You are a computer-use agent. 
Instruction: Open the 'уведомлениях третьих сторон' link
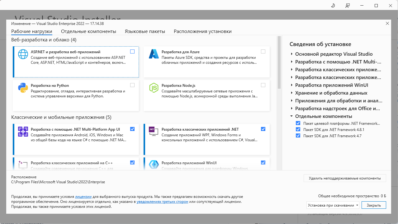[162, 202]
